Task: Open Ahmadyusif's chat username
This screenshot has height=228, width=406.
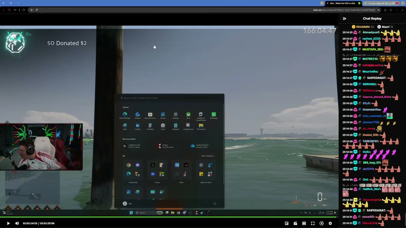Action: [371, 32]
